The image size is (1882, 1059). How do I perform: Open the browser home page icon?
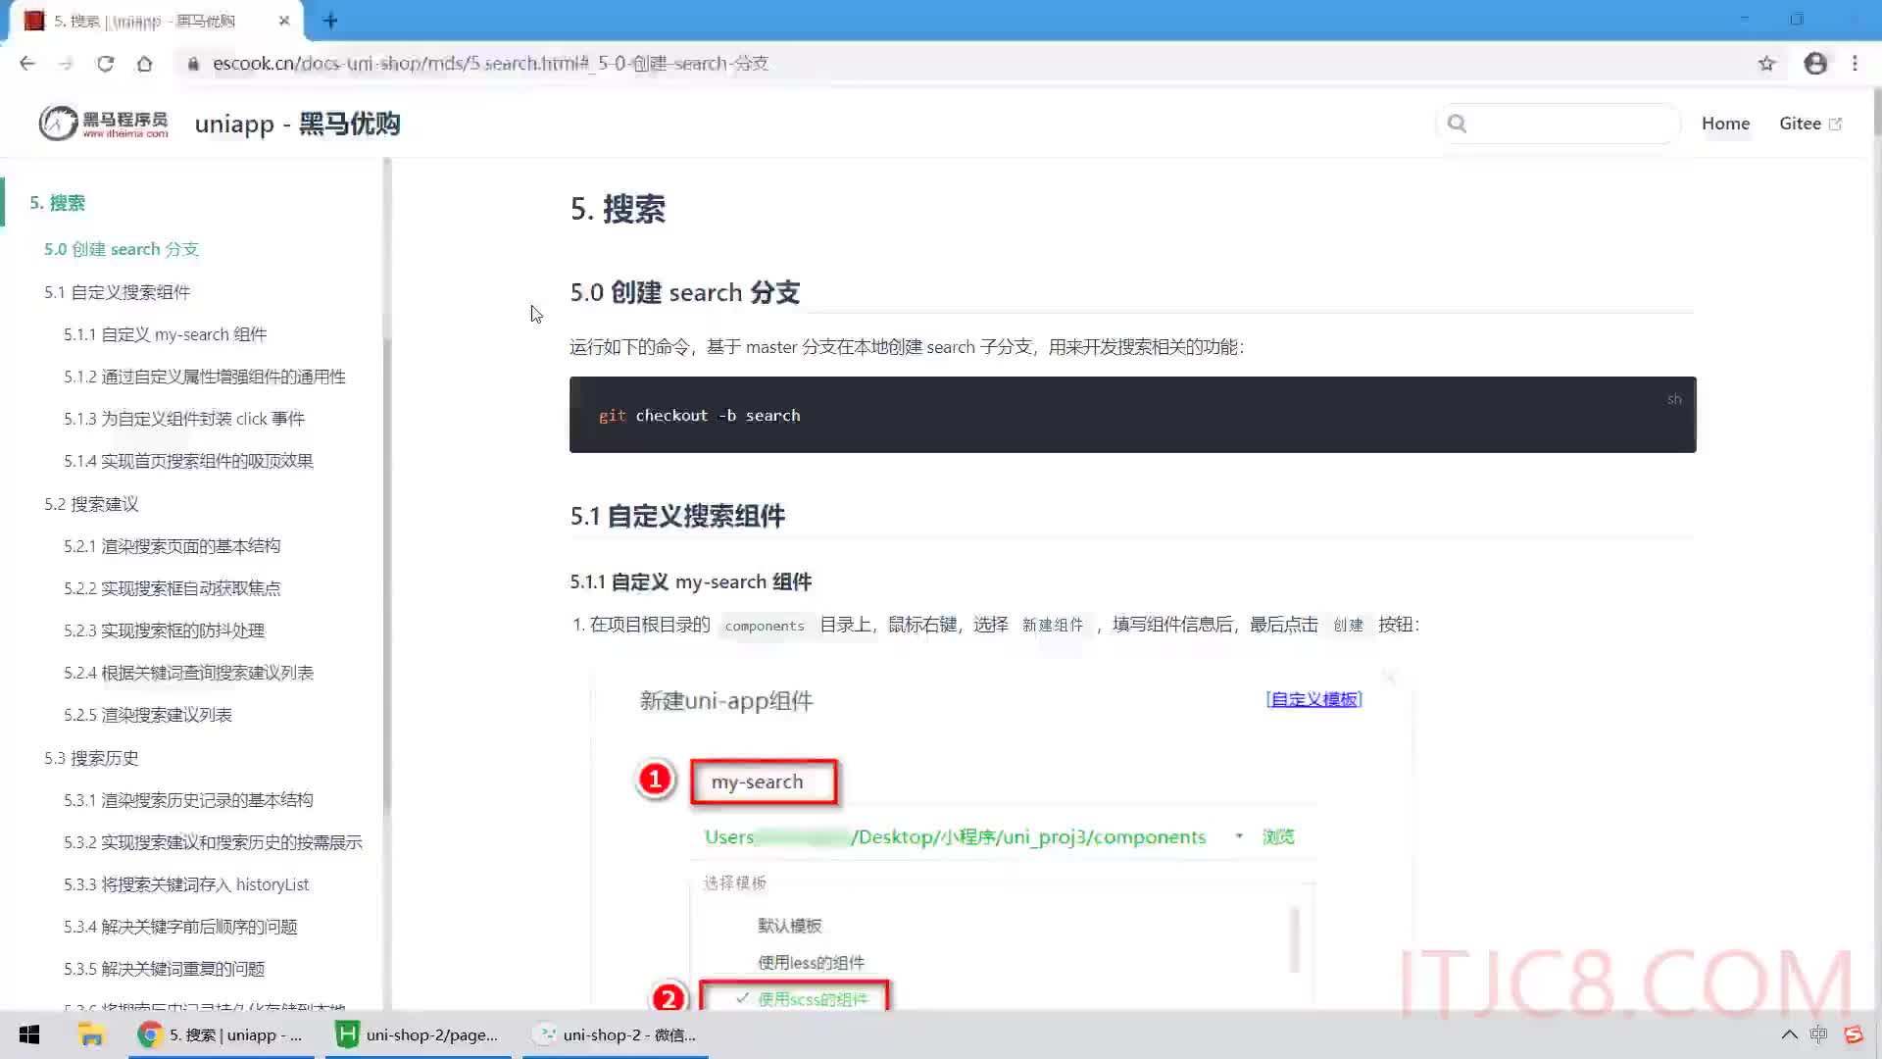tap(144, 64)
